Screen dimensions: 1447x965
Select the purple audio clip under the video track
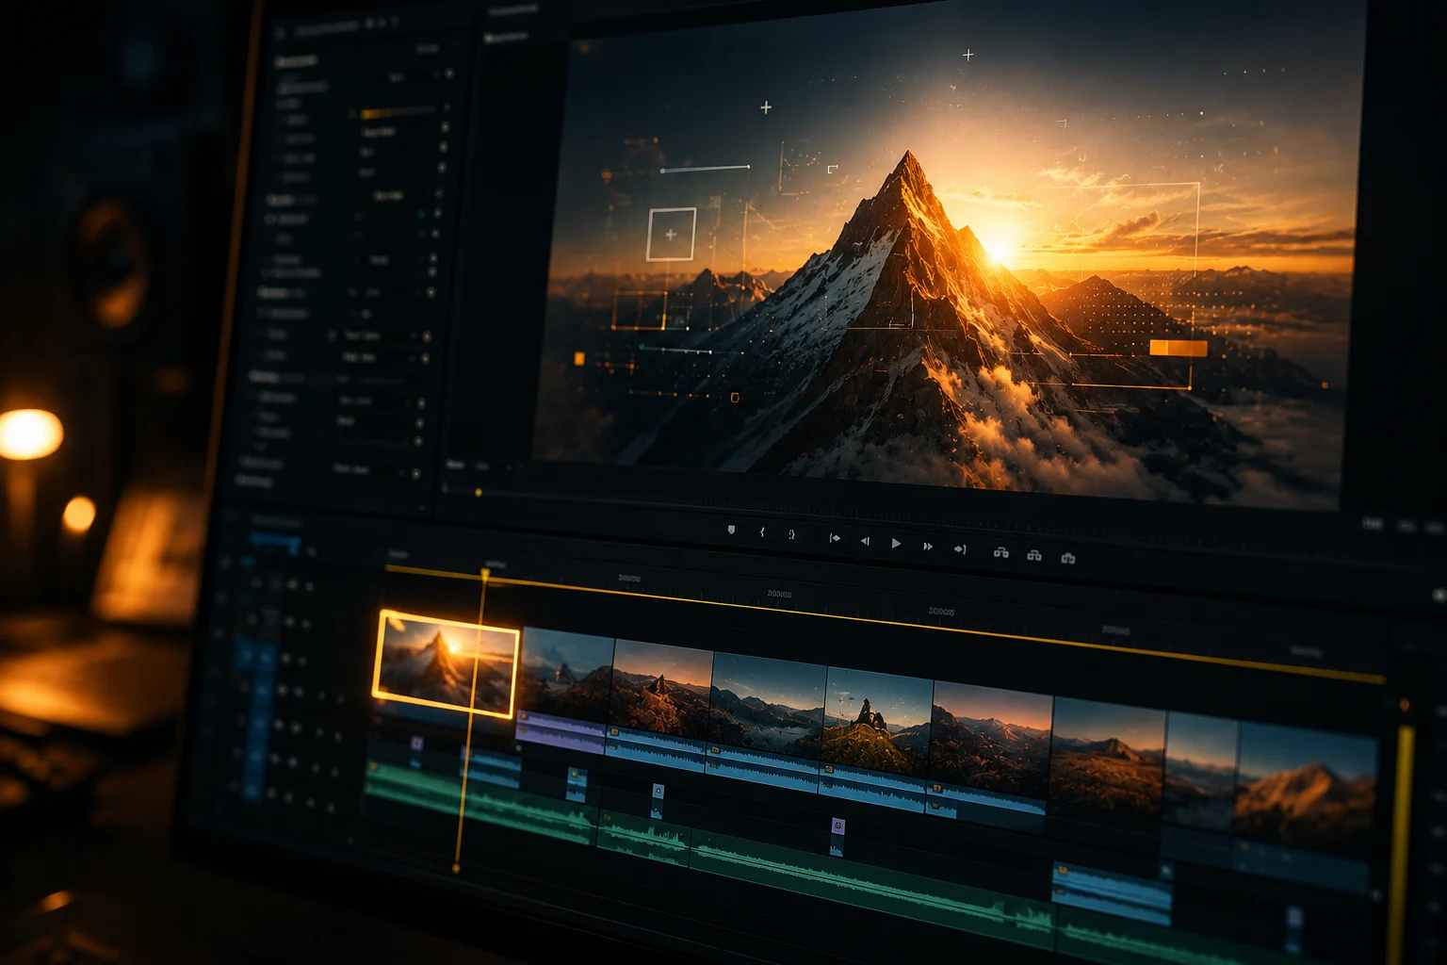[x=561, y=732]
